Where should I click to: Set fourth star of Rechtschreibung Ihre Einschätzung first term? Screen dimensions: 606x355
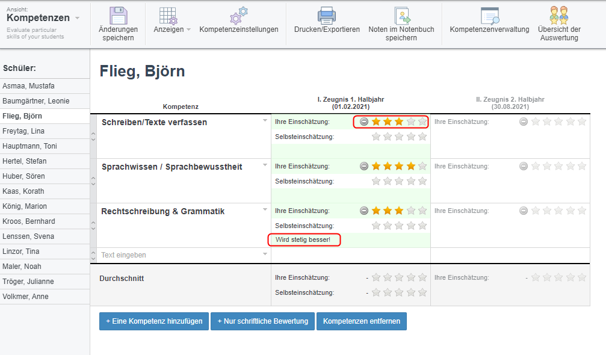[411, 211]
